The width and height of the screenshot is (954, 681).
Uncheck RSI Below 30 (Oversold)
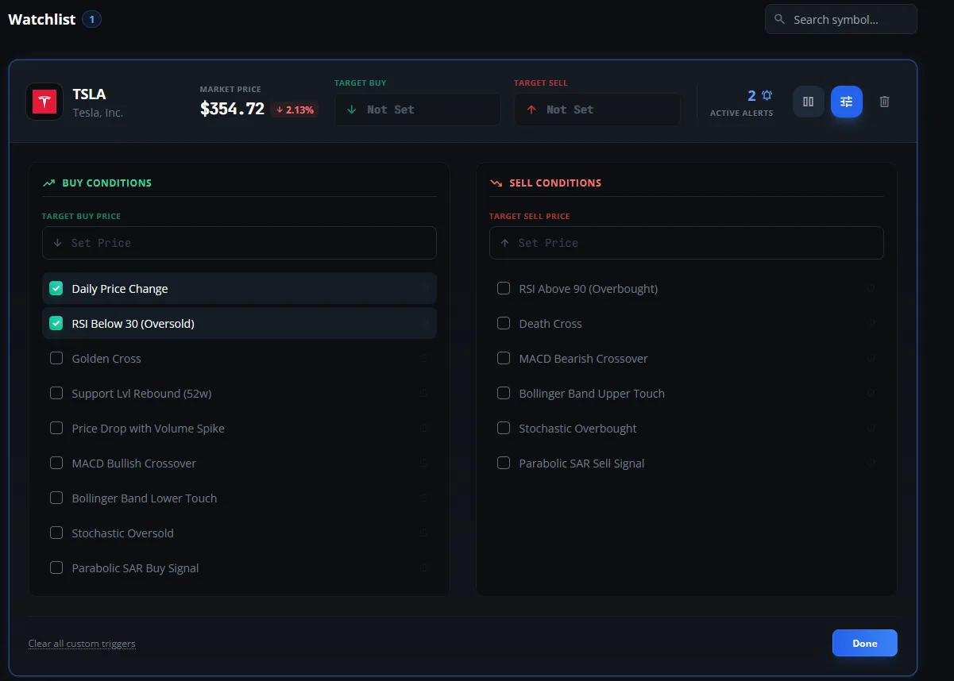point(56,323)
